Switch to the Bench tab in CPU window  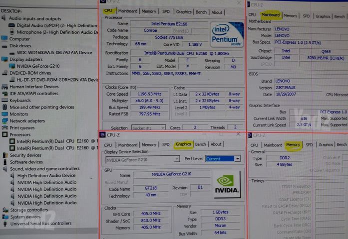(201, 12)
